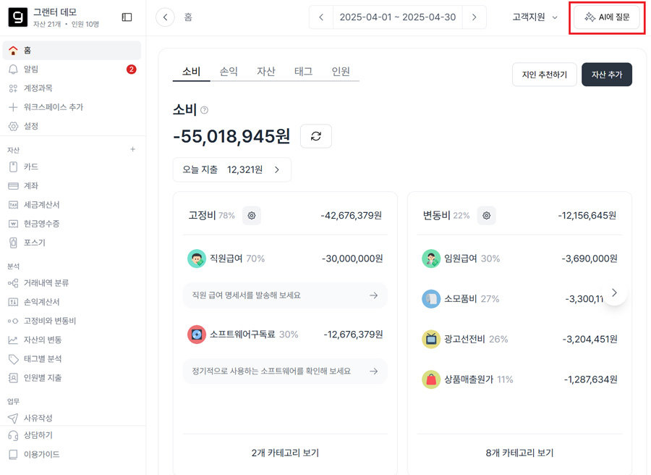
Task: Switch to the 손익 tab
Action: click(229, 72)
